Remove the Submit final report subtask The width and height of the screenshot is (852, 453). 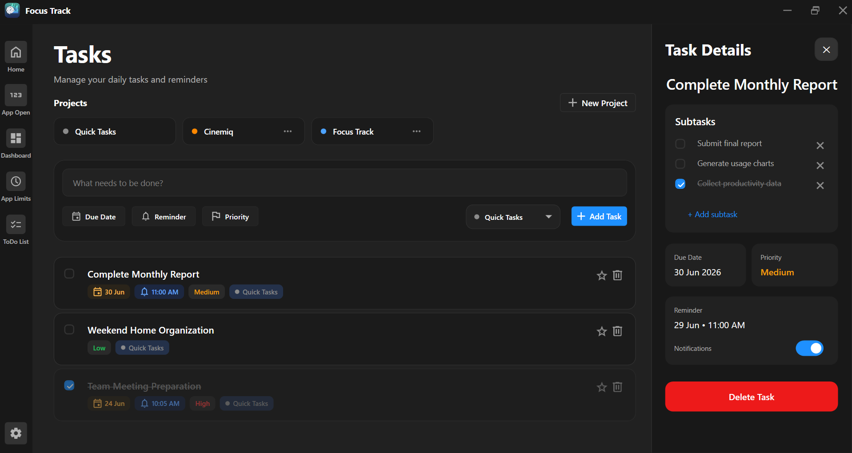[x=820, y=145]
